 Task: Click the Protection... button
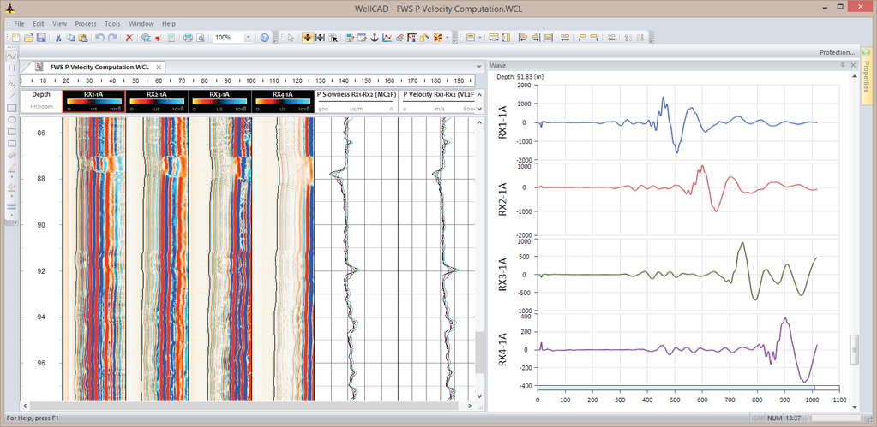[x=837, y=52]
